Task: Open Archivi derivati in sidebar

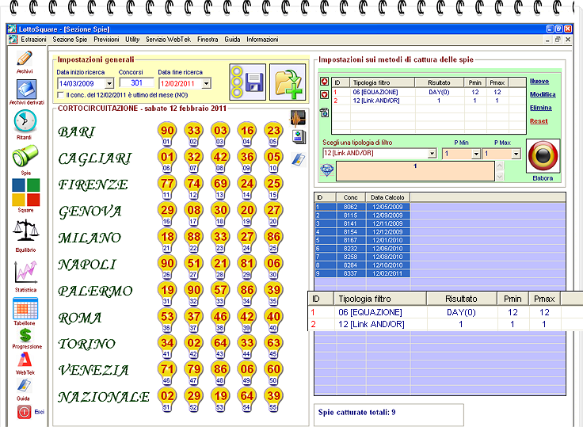Action: pos(26,90)
